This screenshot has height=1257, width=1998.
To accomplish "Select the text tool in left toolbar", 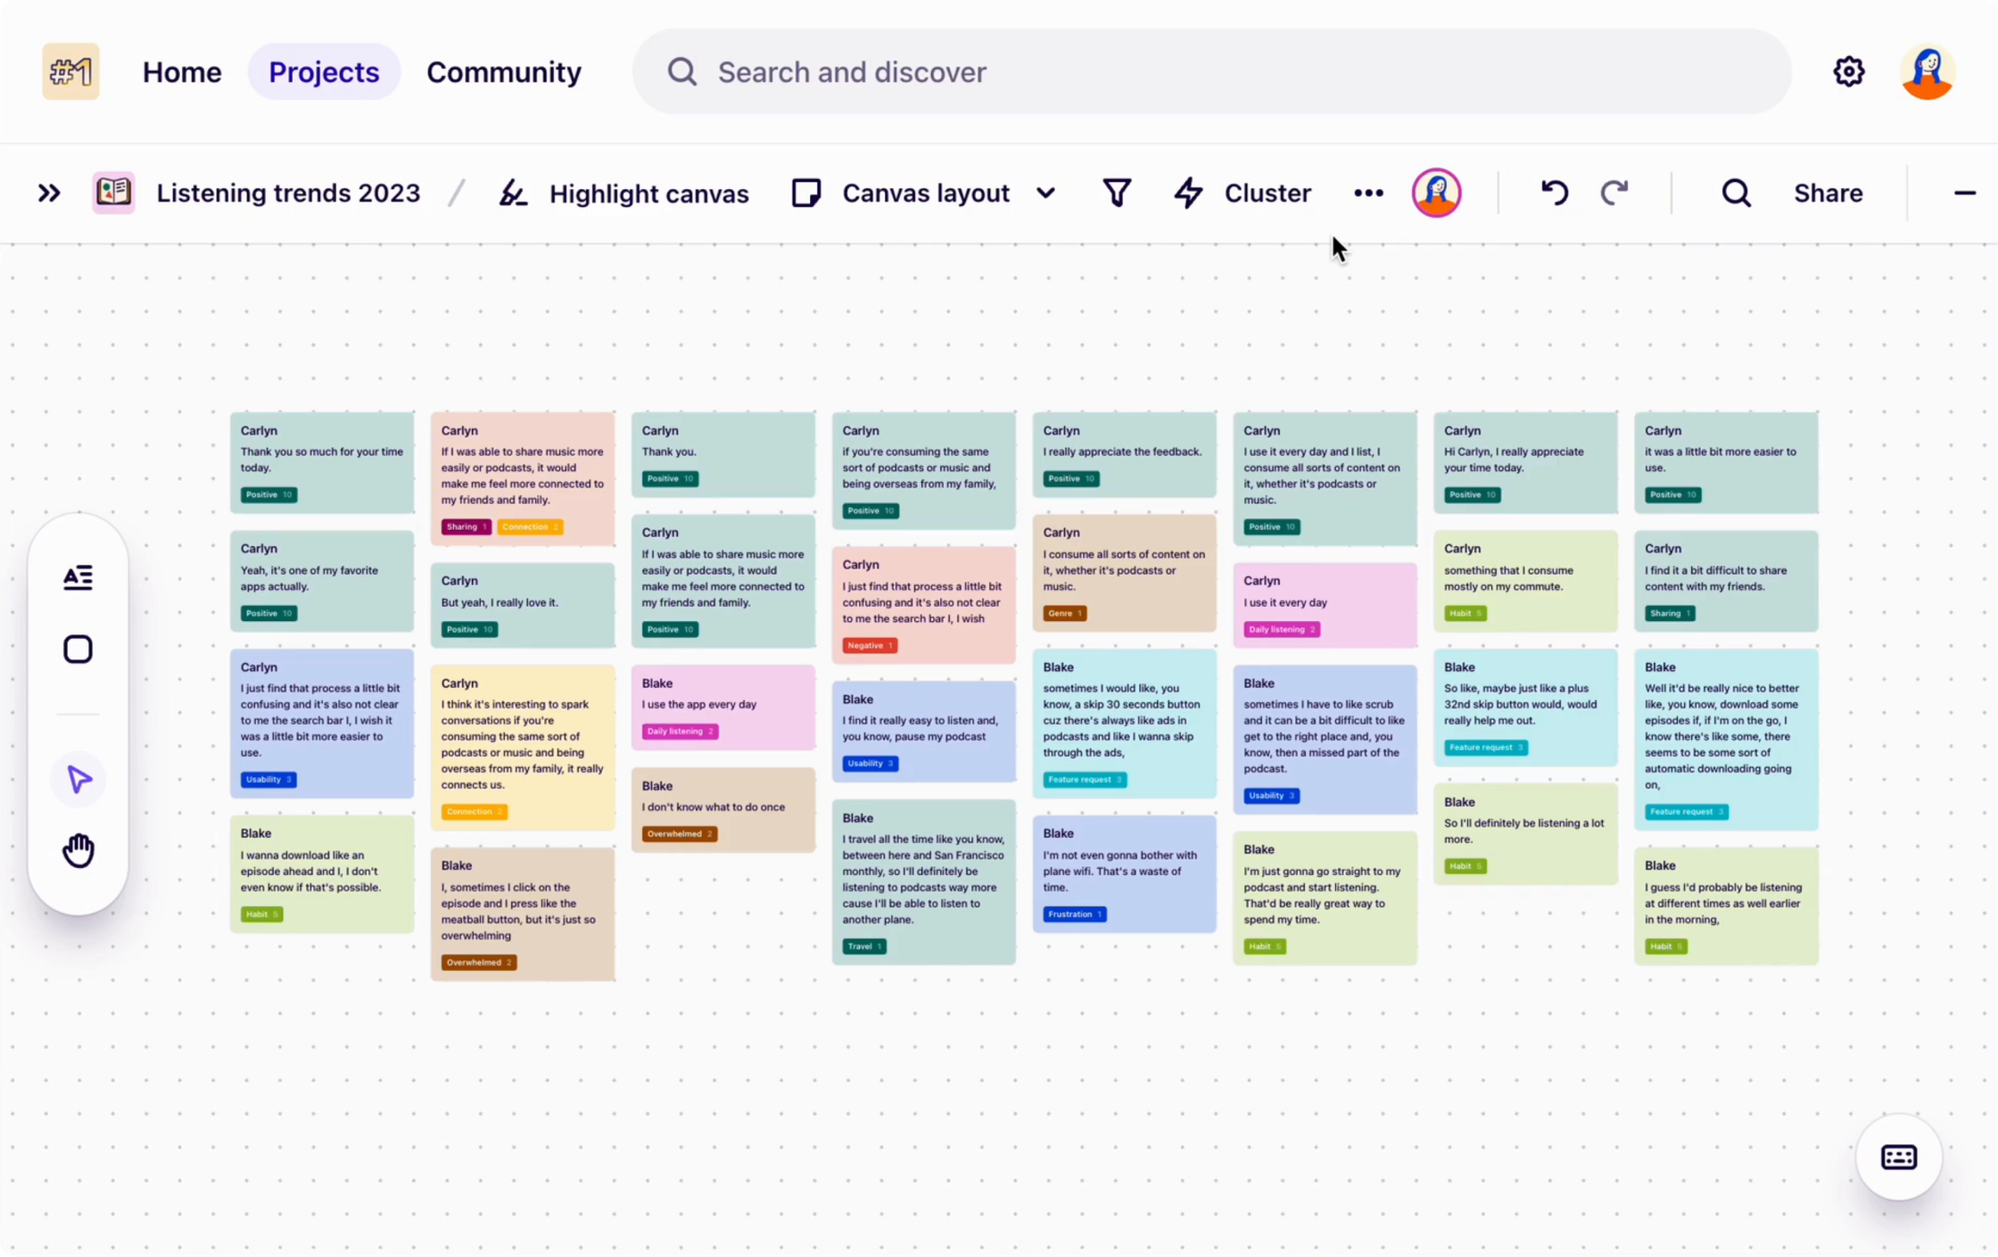I will tap(78, 578).
